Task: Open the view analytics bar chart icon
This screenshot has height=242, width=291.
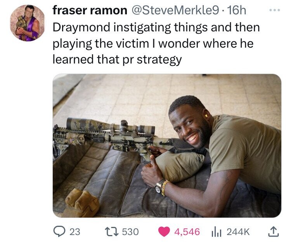Action: point(217,232)
